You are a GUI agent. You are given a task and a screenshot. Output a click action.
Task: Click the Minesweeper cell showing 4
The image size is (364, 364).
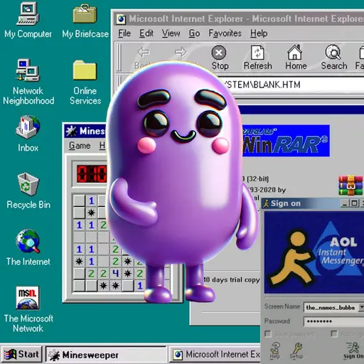(115, 273)
